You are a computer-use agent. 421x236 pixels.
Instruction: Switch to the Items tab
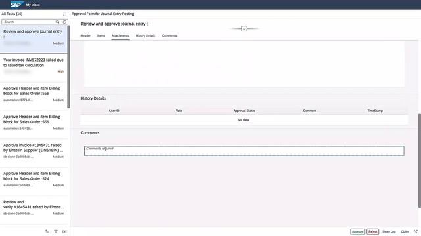101,35
